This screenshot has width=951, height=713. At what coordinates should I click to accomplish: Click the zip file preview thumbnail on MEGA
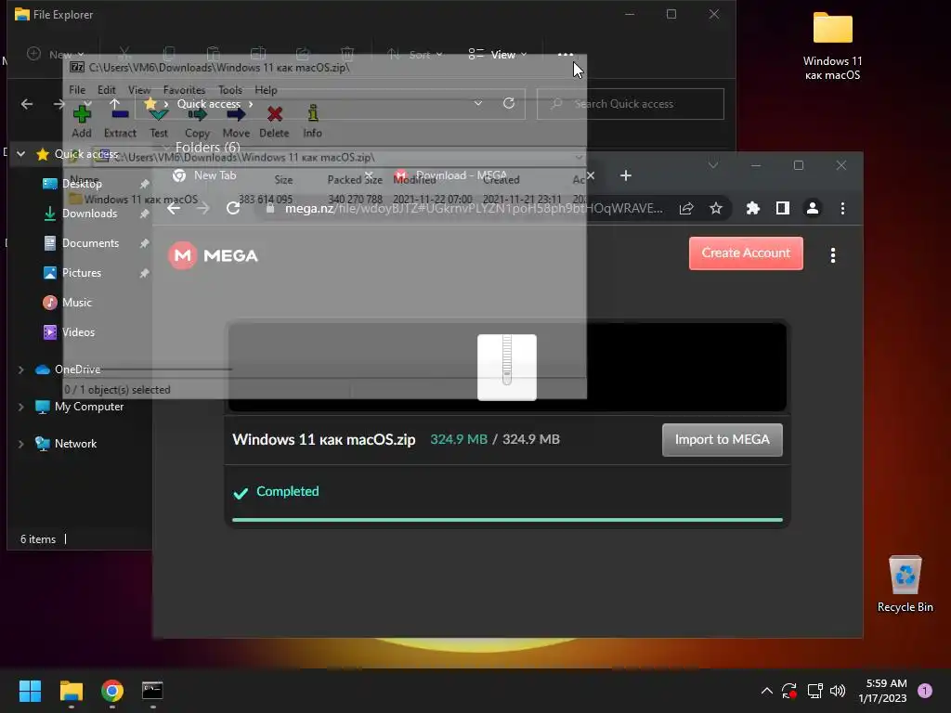507,368
